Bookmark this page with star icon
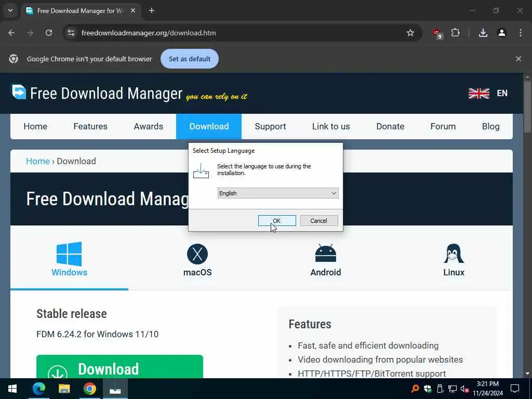Screen dimensions: 532x399 (410, 33)
